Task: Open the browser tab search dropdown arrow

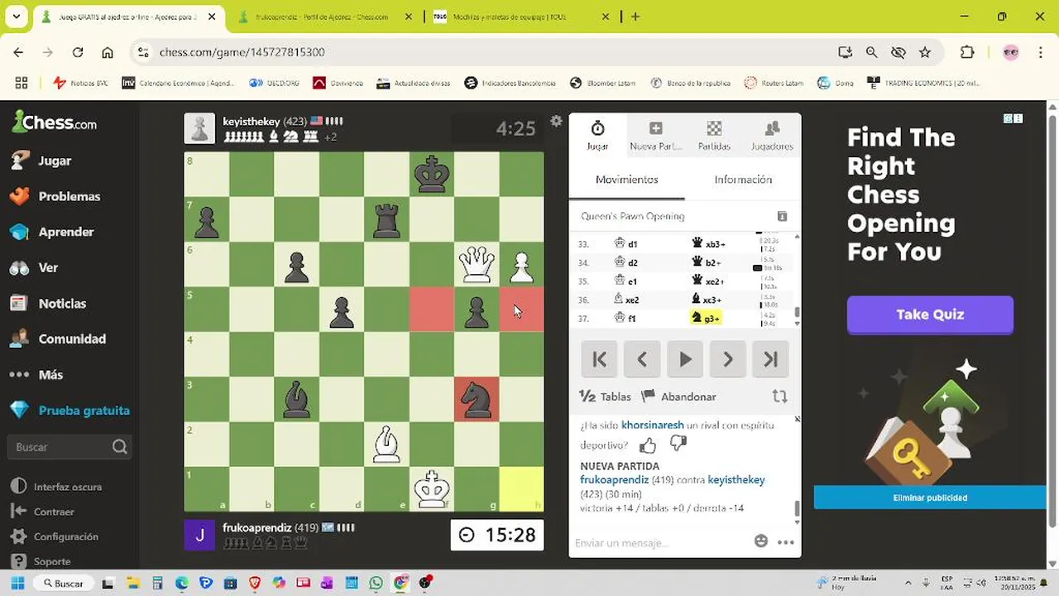Action: [17, 16]
